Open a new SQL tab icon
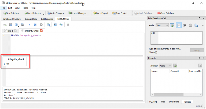This screenshot has height=109, width=206. pyautogui.click(x=5, y=25)
